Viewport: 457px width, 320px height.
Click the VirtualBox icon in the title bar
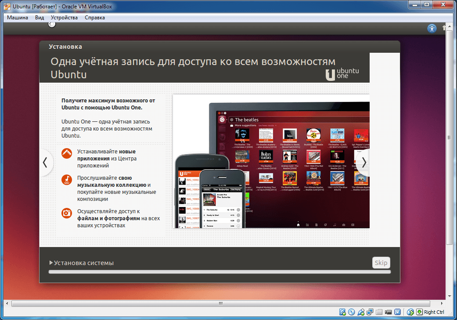click(x=7, y=7)
